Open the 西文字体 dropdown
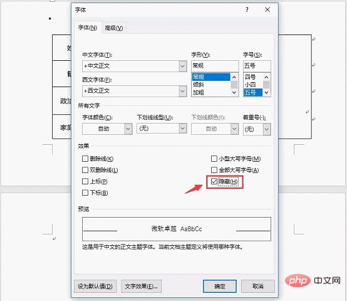This screenshot has width=347, height=301. 183,91
